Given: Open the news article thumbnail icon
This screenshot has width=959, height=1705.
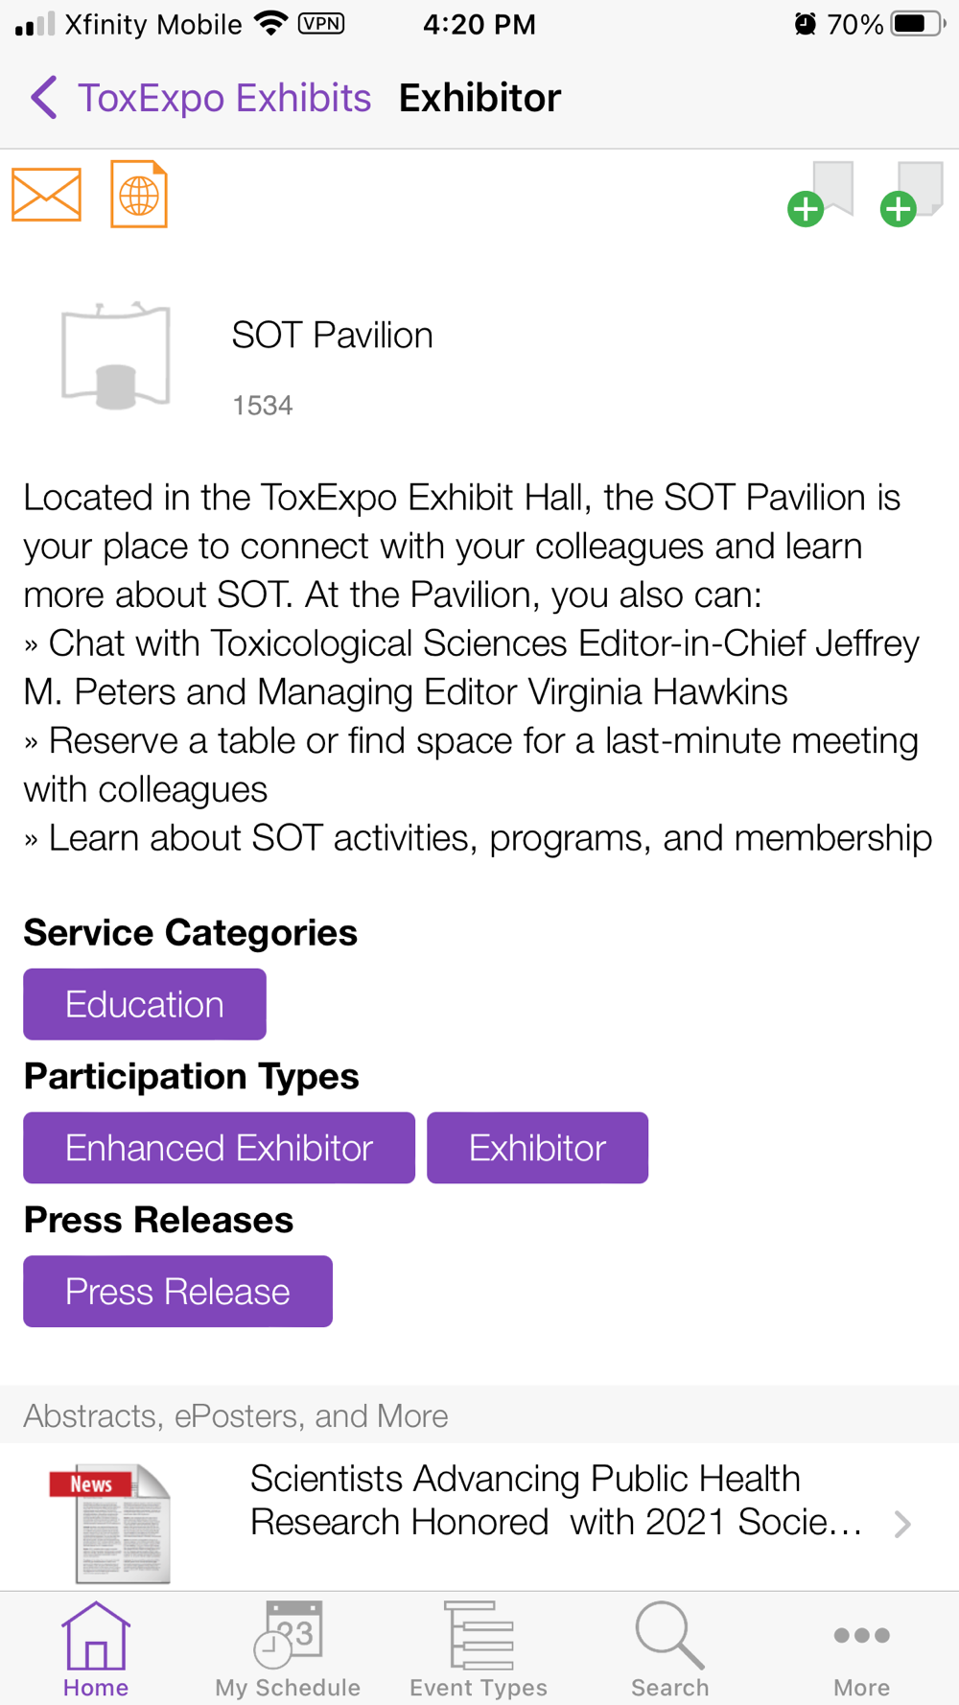Looking at the screenshot, I should pyautogui.click(x=111, y=1522).
